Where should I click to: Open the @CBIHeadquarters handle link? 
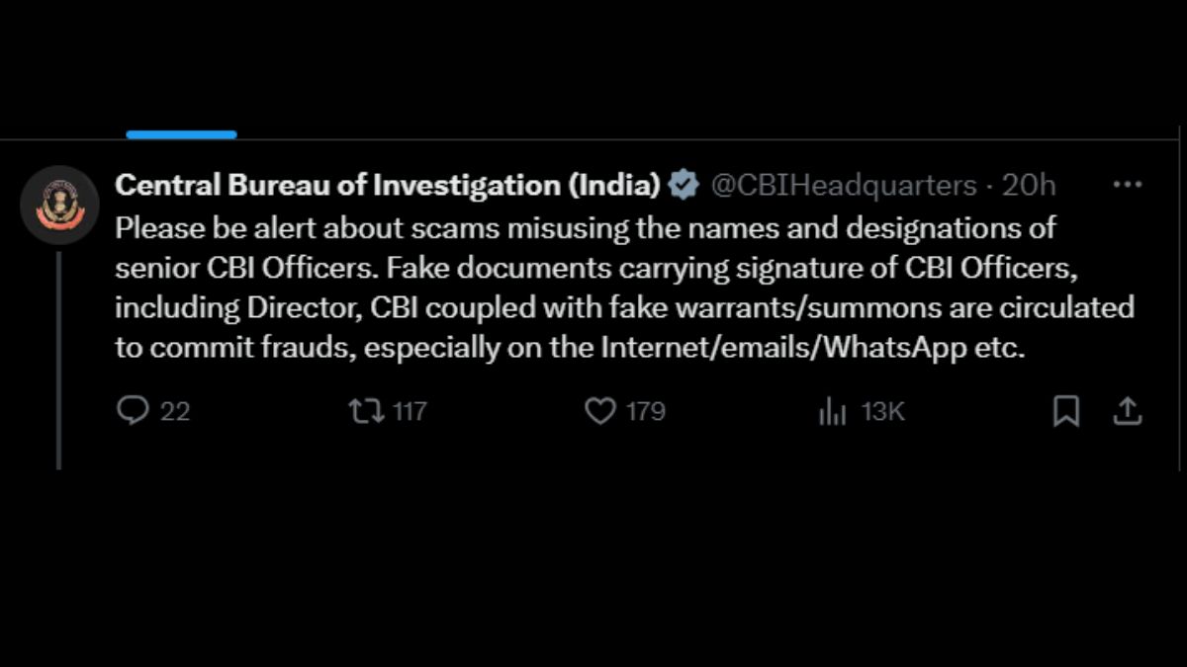(x=843, y=185)
